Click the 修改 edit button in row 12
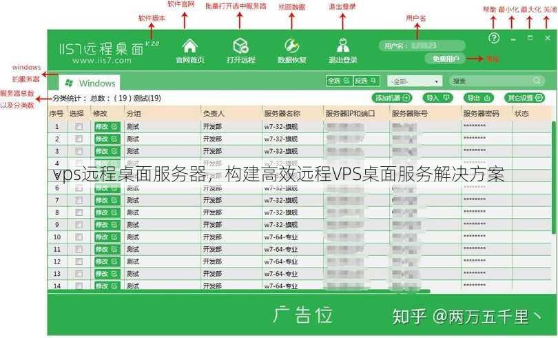This screenshot has width=558, height=338. click(x=107, y=261)
